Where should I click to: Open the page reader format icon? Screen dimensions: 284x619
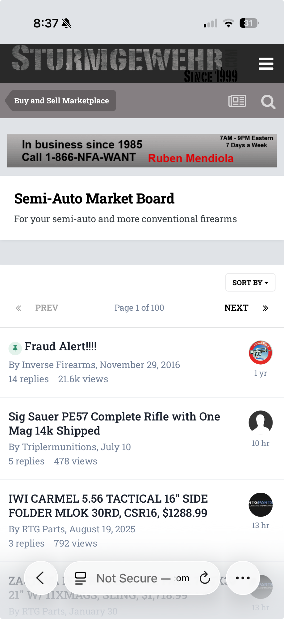pyautogui.click(x=81, y=578)
